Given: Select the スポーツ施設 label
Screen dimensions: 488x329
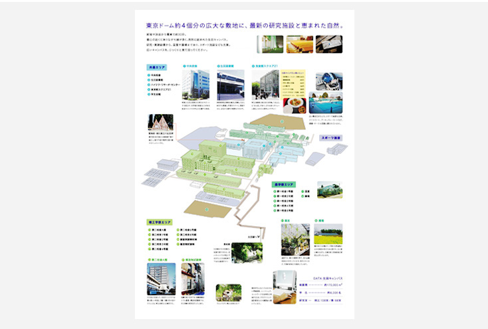Looking at the screenshot, I should pos(330,138).
